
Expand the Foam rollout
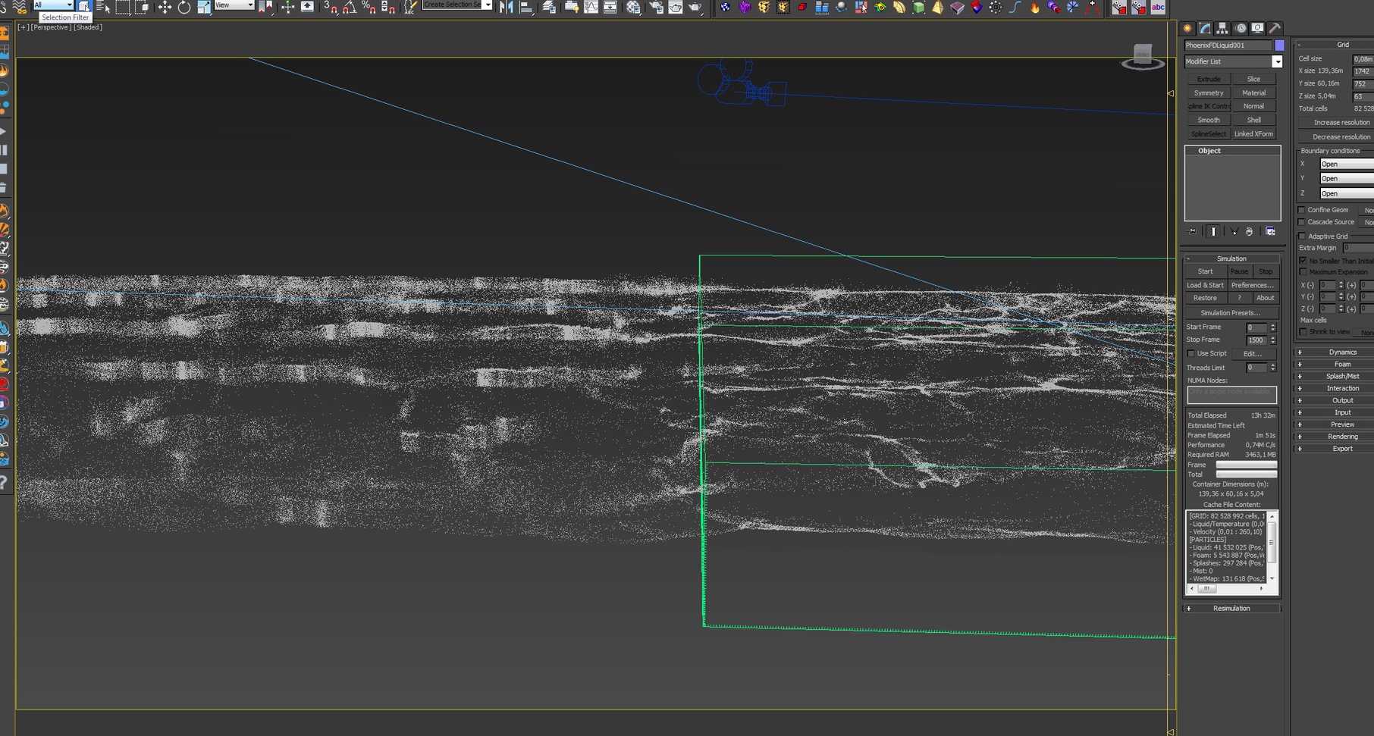(1335, 364)
